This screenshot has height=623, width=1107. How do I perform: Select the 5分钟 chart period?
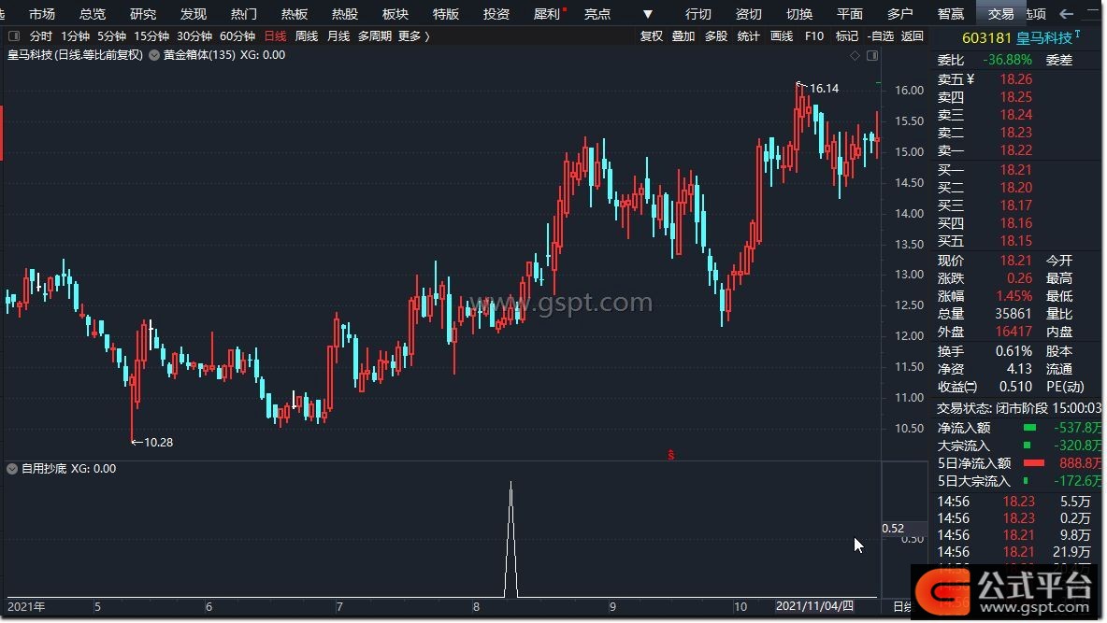pyautogui.click(x=111, y=36)
